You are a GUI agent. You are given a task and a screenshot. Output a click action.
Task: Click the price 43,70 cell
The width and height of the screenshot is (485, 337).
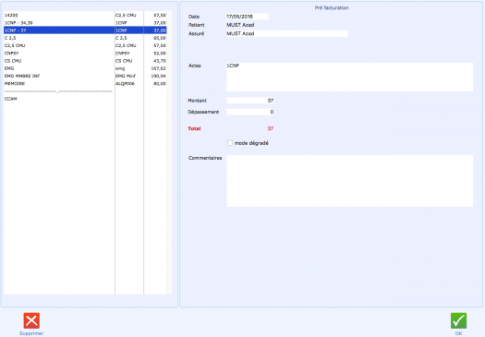[x=155, y=61]
